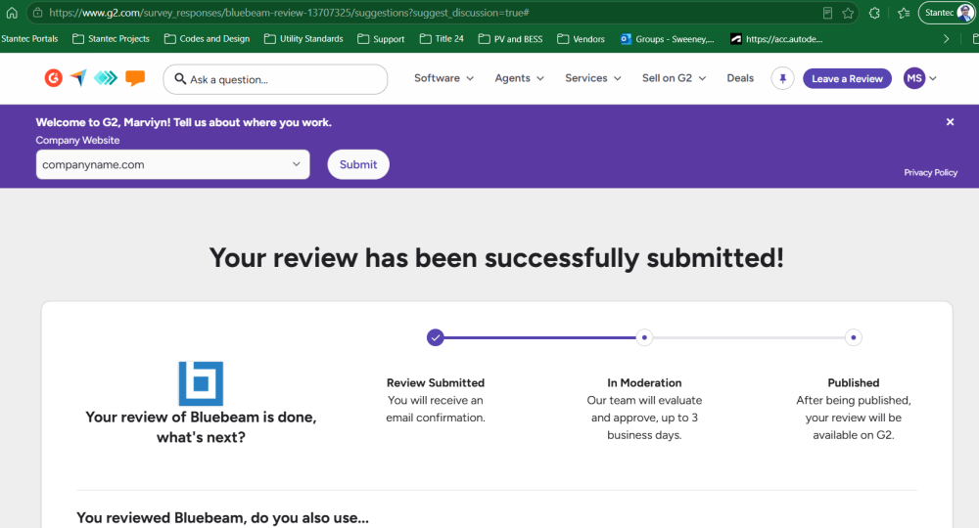979x528 pixels.
Task: Open the companyname.com website dropdown
Action: [173, 164]
